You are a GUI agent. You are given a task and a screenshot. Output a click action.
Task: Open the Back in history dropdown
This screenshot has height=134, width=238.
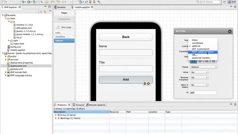click(x=199, y=85)
